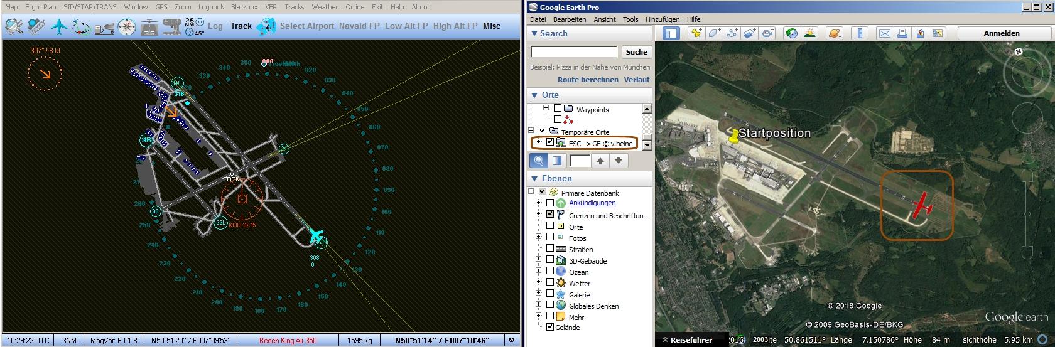Click the Suche search button
This screenshot has width=1055, height=347.
point(636,52)
